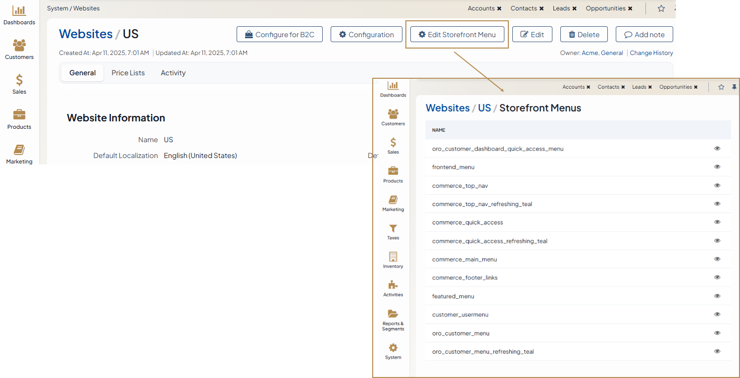Screen dimensions: 740x378
Task: Click the System gear icon in sidebar
Action: click(x=393, y=351)
